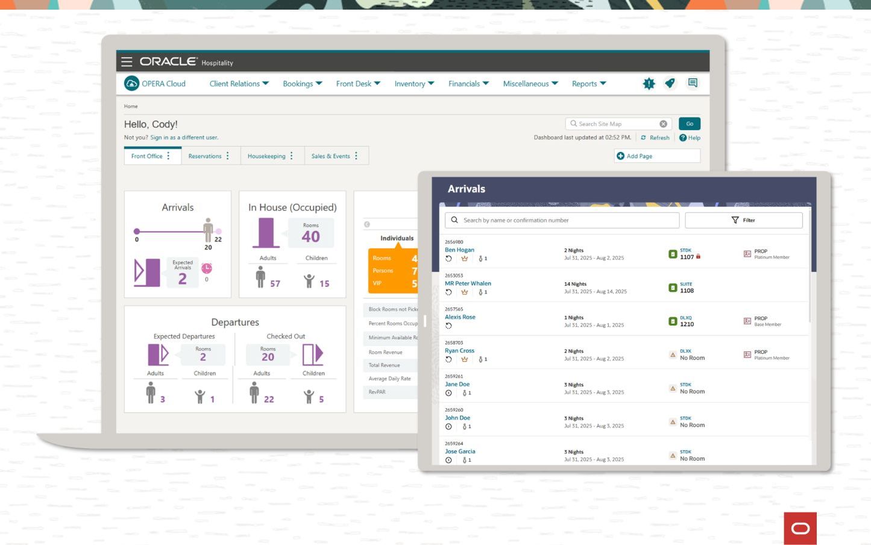Click the Refresh icon
The height and width of the screenshot is (545, 871).
point(643,137)
